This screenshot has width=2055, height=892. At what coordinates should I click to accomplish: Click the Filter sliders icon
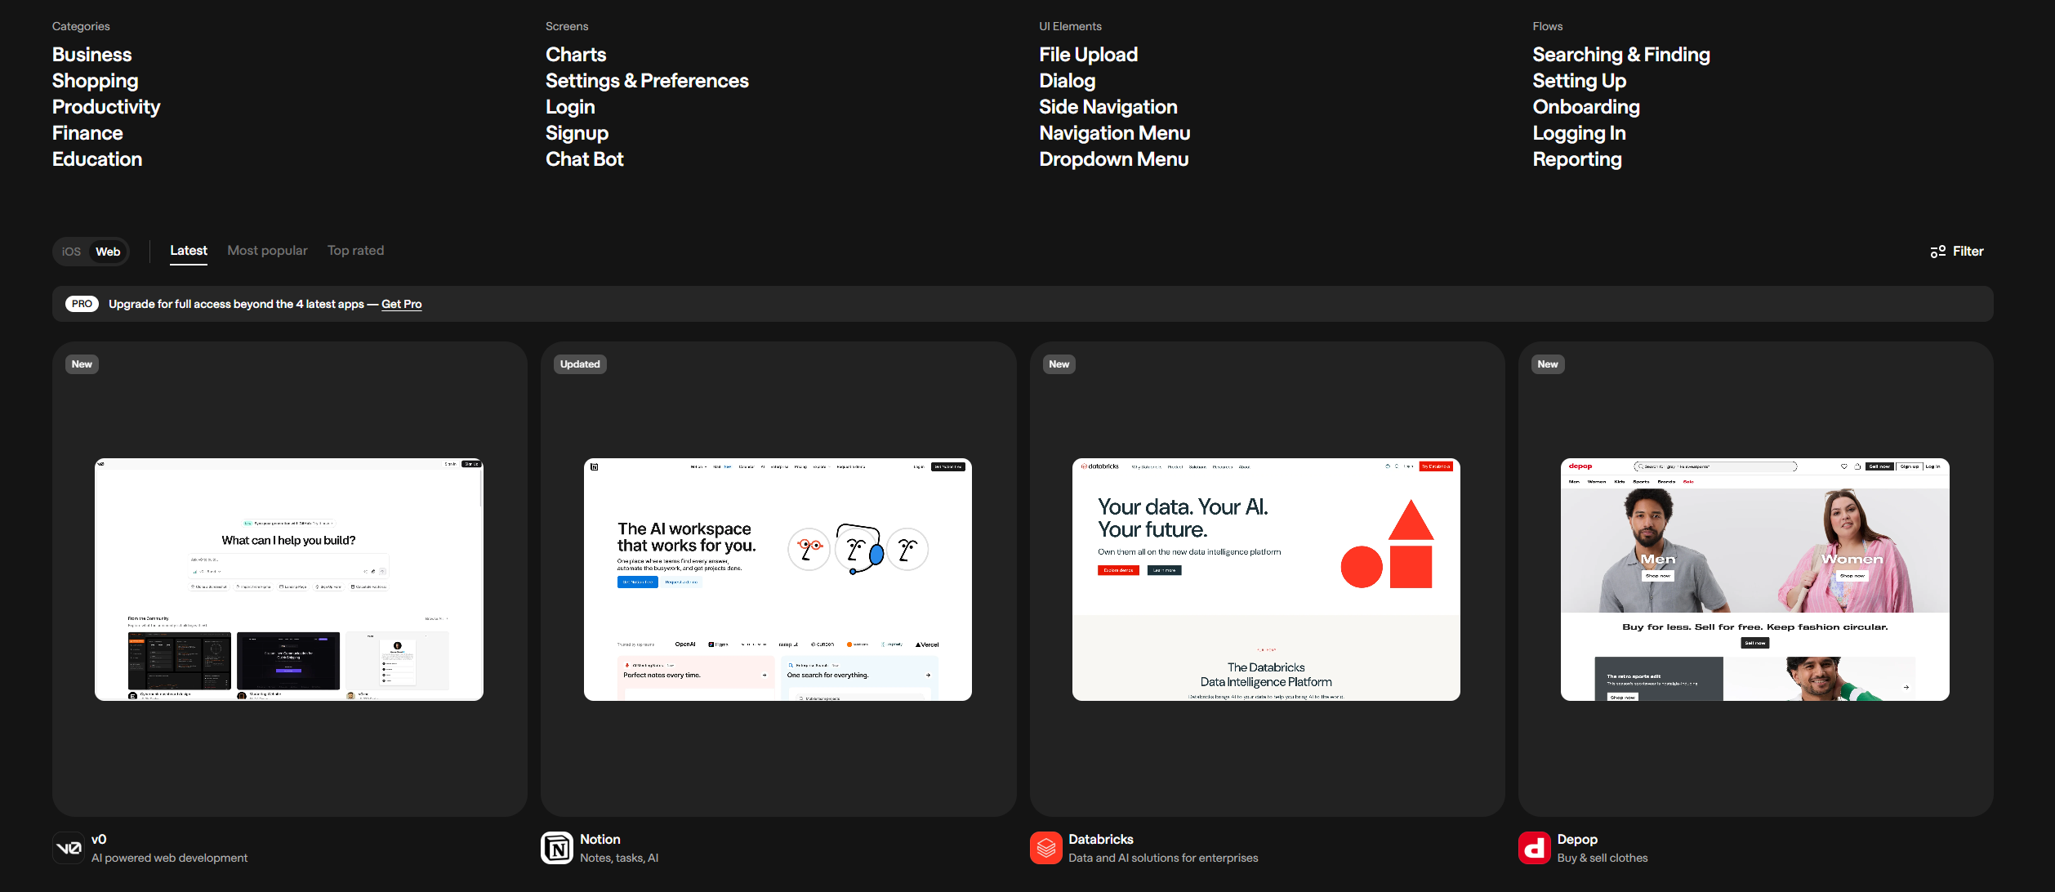1937,252
